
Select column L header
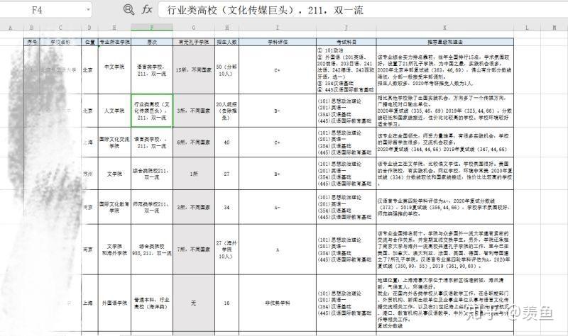click(527, 28)
